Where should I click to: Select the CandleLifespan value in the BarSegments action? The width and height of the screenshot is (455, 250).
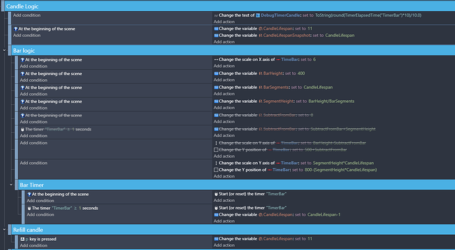pos(318,87)
